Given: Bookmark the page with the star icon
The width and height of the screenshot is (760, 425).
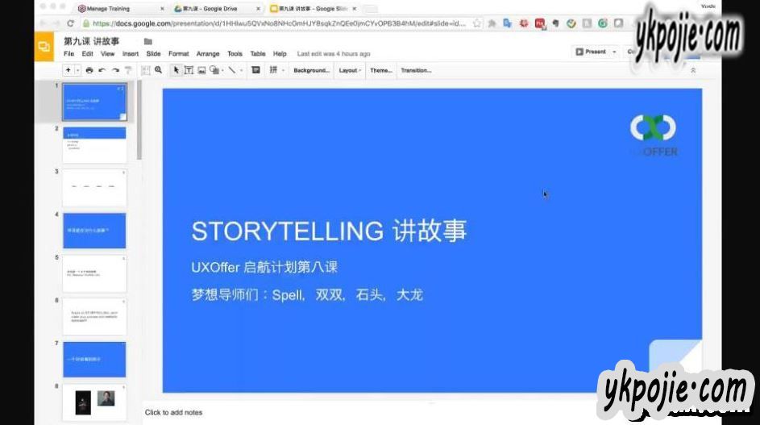Looking at the screenshot, I should tap(477, 23).
